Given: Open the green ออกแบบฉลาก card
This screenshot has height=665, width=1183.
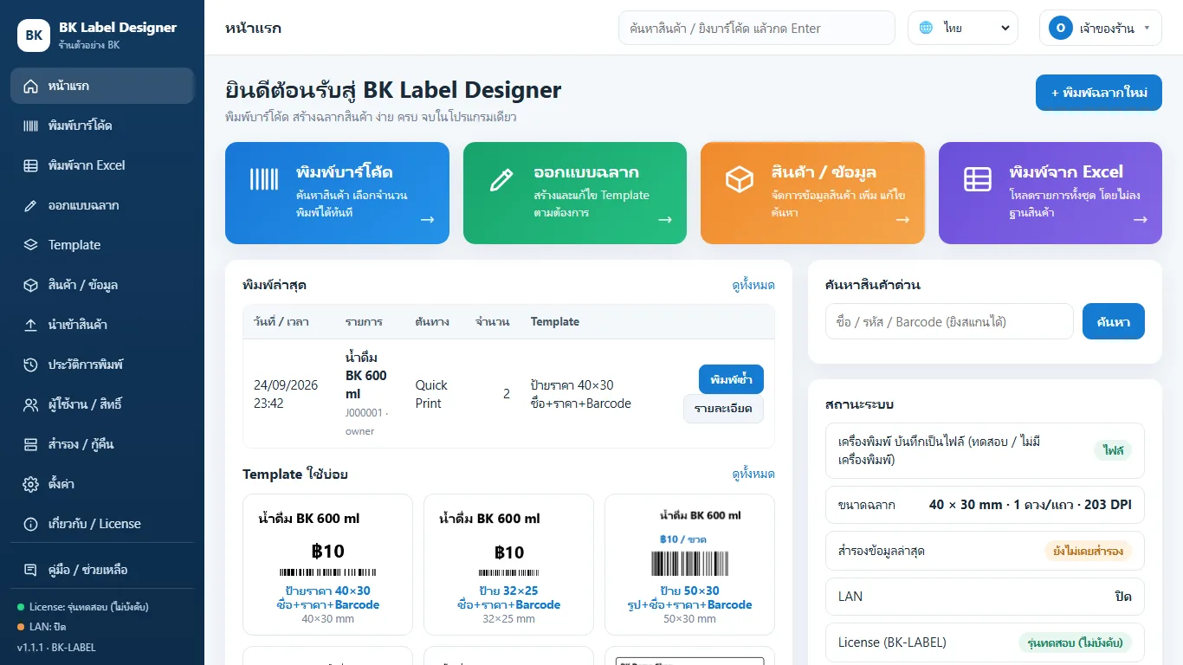Looking at the screenshot, I should click(575, 193).
